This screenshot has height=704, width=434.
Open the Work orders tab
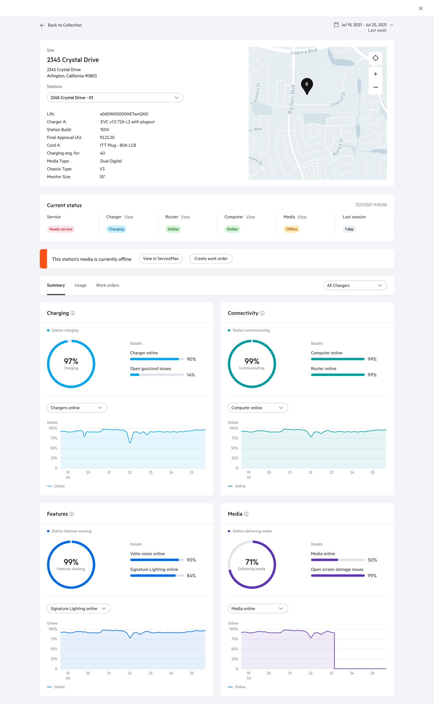(x=108, y=285)
